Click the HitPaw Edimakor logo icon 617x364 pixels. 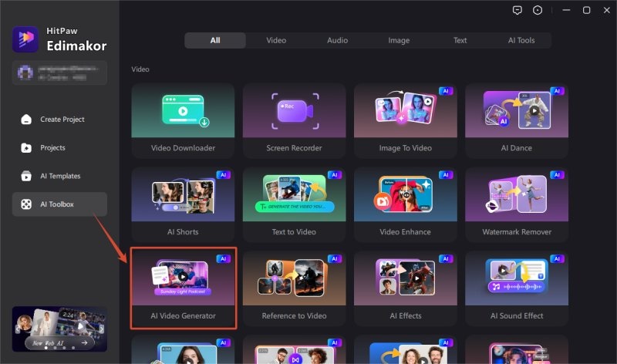(x=25, y=39)
